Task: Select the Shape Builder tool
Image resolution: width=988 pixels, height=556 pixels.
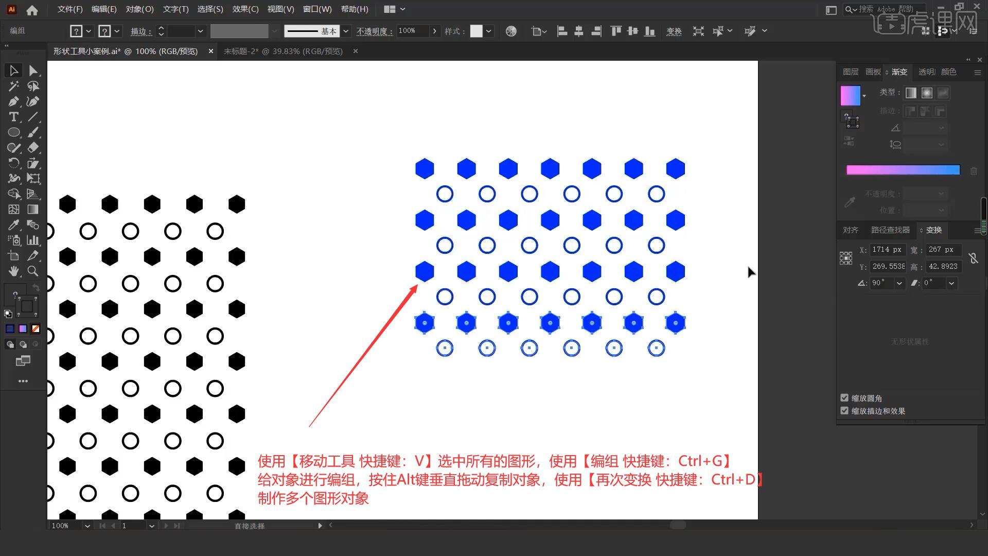Action: [x=14, y=194]
